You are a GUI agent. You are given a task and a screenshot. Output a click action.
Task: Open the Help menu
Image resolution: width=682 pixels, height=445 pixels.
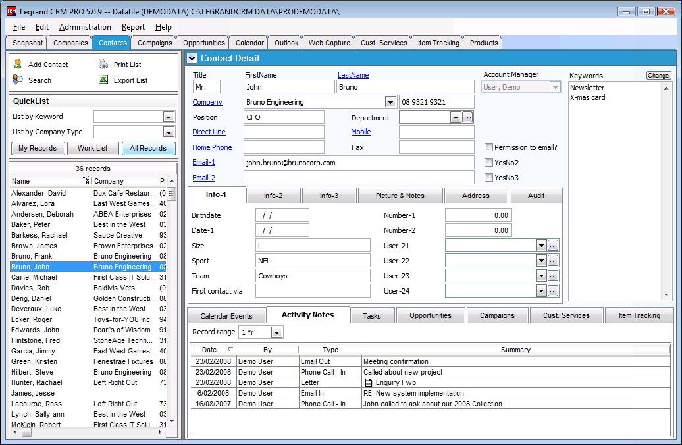tap(163, 27)
